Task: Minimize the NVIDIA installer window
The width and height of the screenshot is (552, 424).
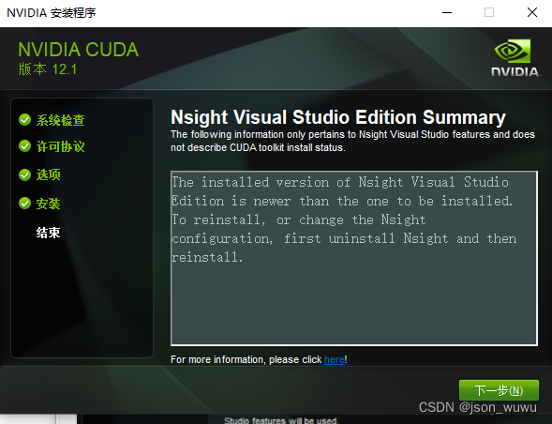Action: [447, 13]
